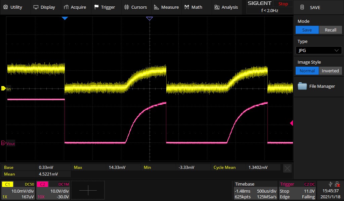The height and width of the screenshot is (201, 344).
Task: Click the clock 15:45:37 display
Action: (331, 191)
